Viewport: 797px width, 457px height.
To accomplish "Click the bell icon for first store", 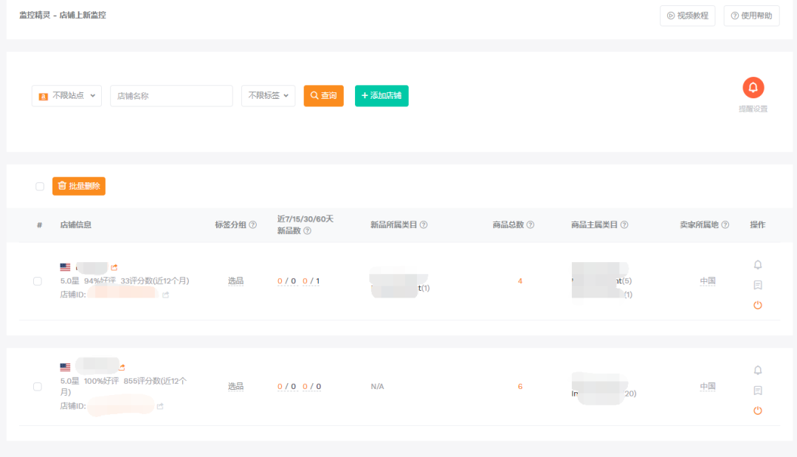I will (757, 265).
